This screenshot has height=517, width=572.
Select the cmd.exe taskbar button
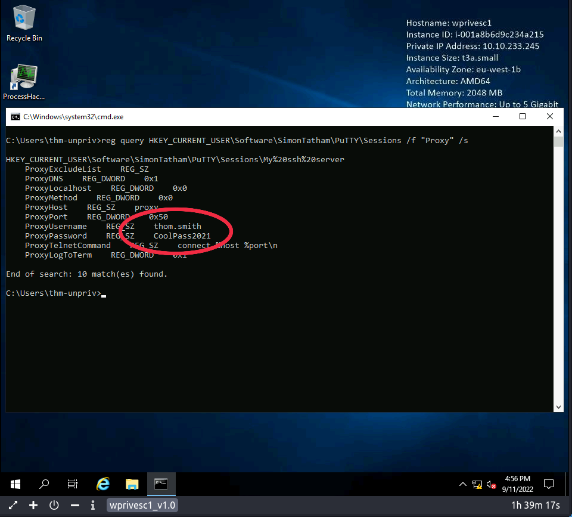point(161,484)
